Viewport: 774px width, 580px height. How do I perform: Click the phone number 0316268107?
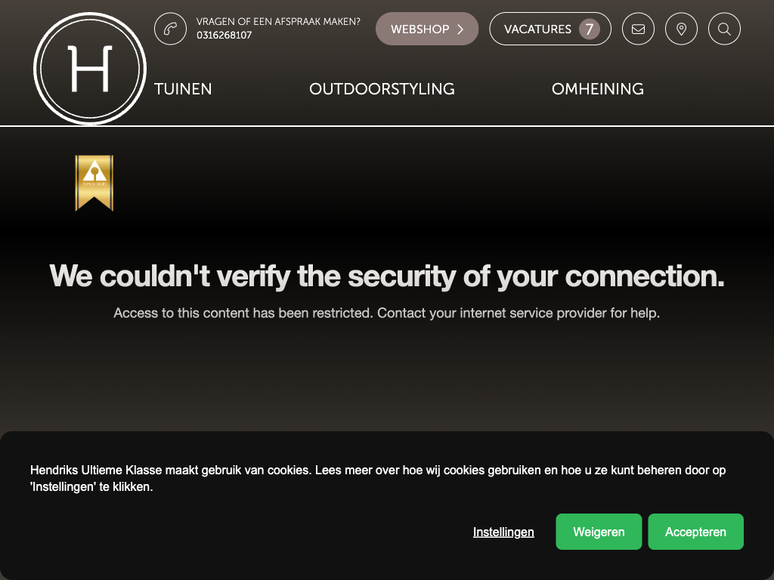pyautogui.click(x=224, y=35)
